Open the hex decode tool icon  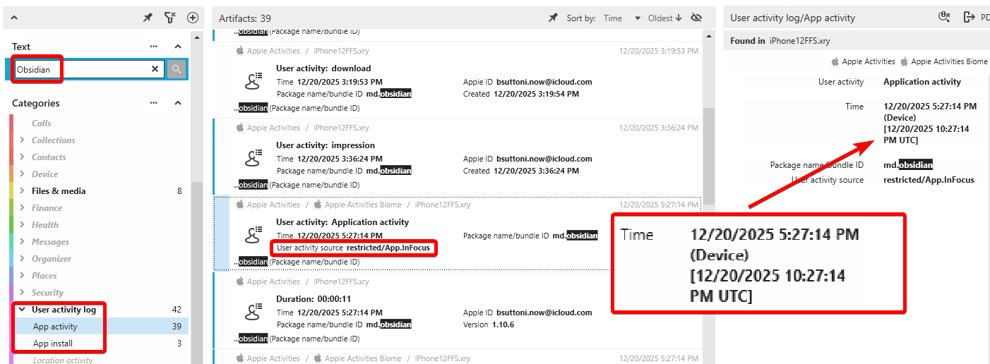[x=944, y=18]
